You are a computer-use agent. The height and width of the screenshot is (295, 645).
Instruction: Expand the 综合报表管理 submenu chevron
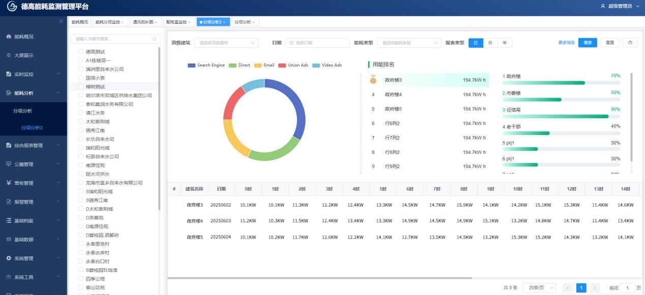[58, 146]
